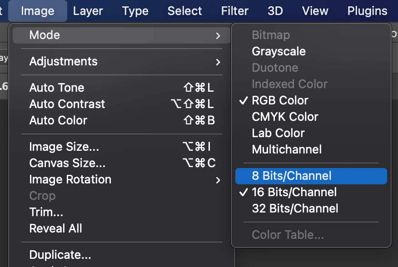Convert image to Grayscale mode
The image size is (398, 267).
279,51
